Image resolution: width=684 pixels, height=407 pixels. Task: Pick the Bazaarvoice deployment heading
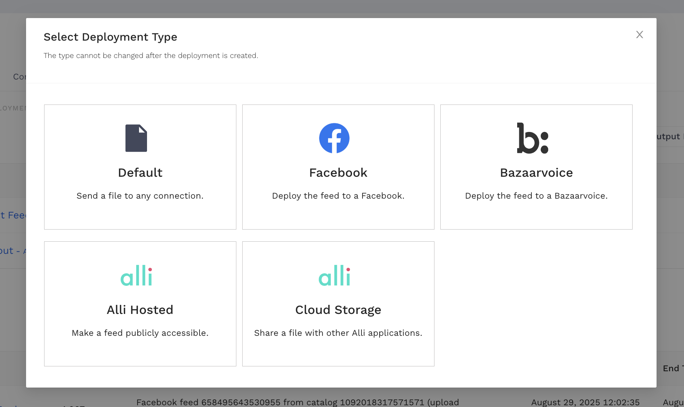click(536, 173)
